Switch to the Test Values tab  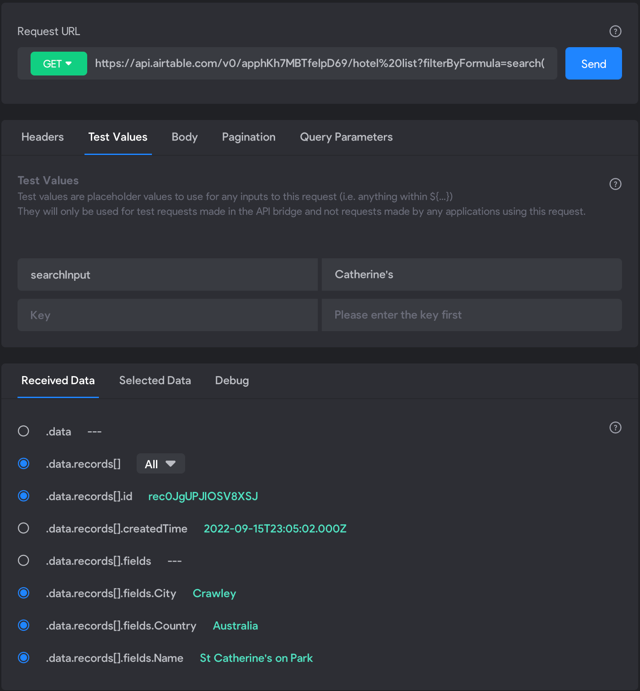coord(118,137)
